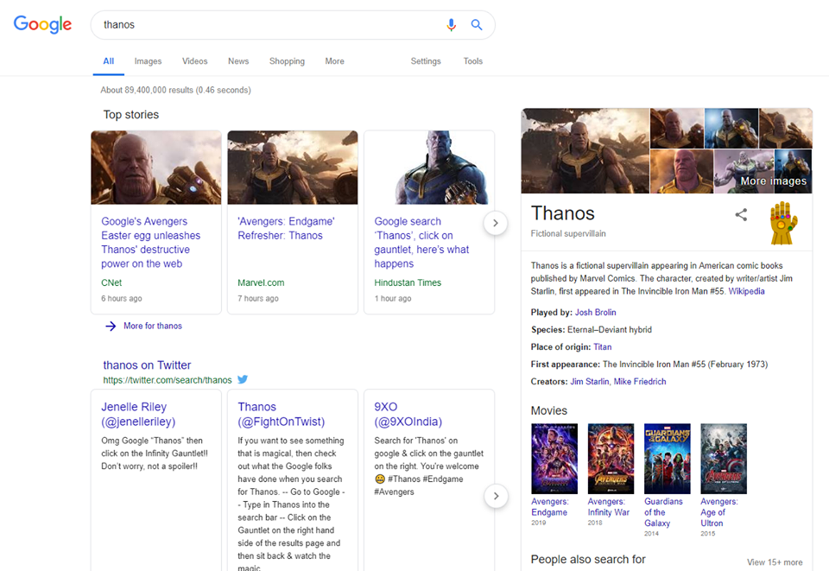
Task: Start voice search with the microphone icon
Action: pyautogui.click(x=451, y=25)
